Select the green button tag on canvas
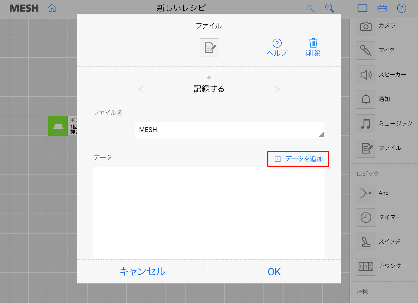Screen dimensions: 418x303 58,126
